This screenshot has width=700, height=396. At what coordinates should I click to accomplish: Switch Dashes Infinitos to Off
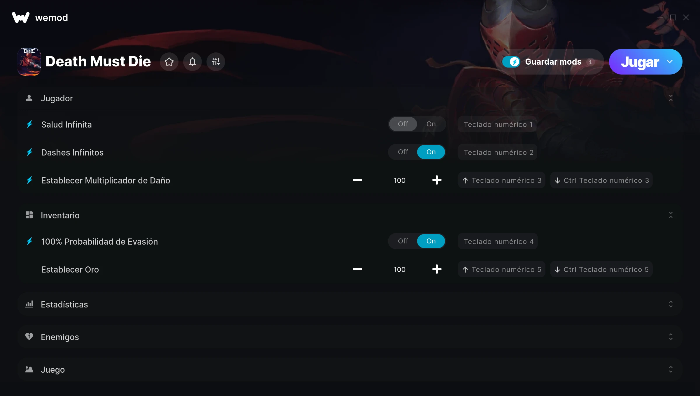coord(403,152)
